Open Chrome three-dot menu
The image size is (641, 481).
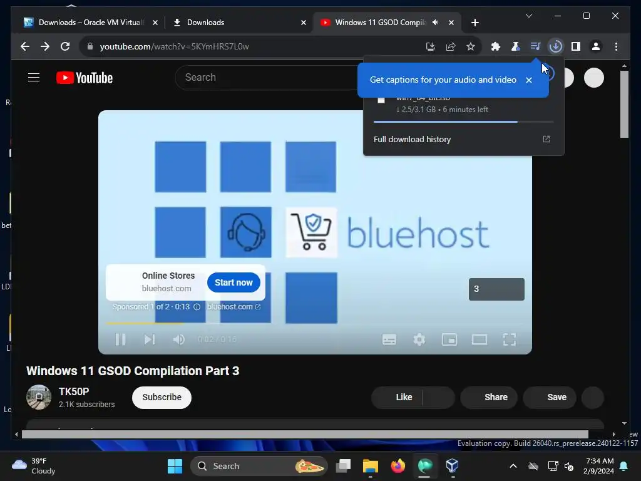[616, 46]
